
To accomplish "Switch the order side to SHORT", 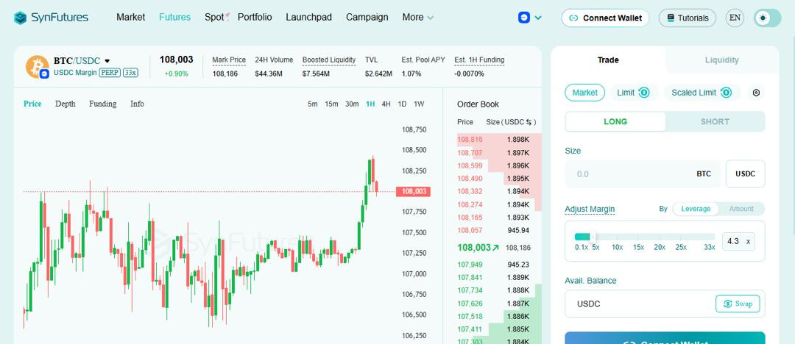I will (715, 121).
